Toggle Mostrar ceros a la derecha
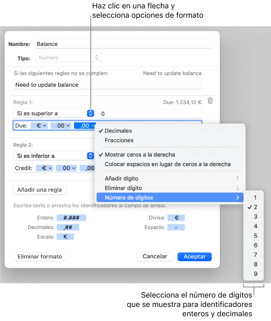The width and height of the screenshot is (271, 321). [170, 155]
